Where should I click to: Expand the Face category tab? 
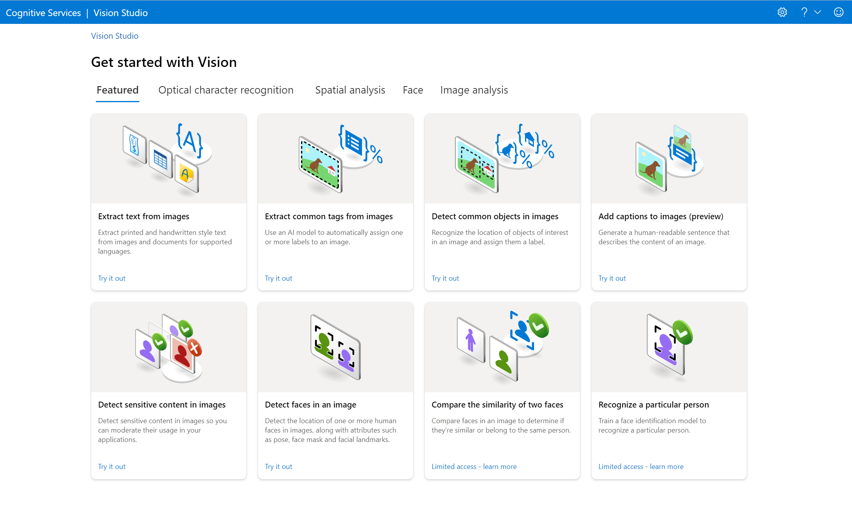(412, 90)
